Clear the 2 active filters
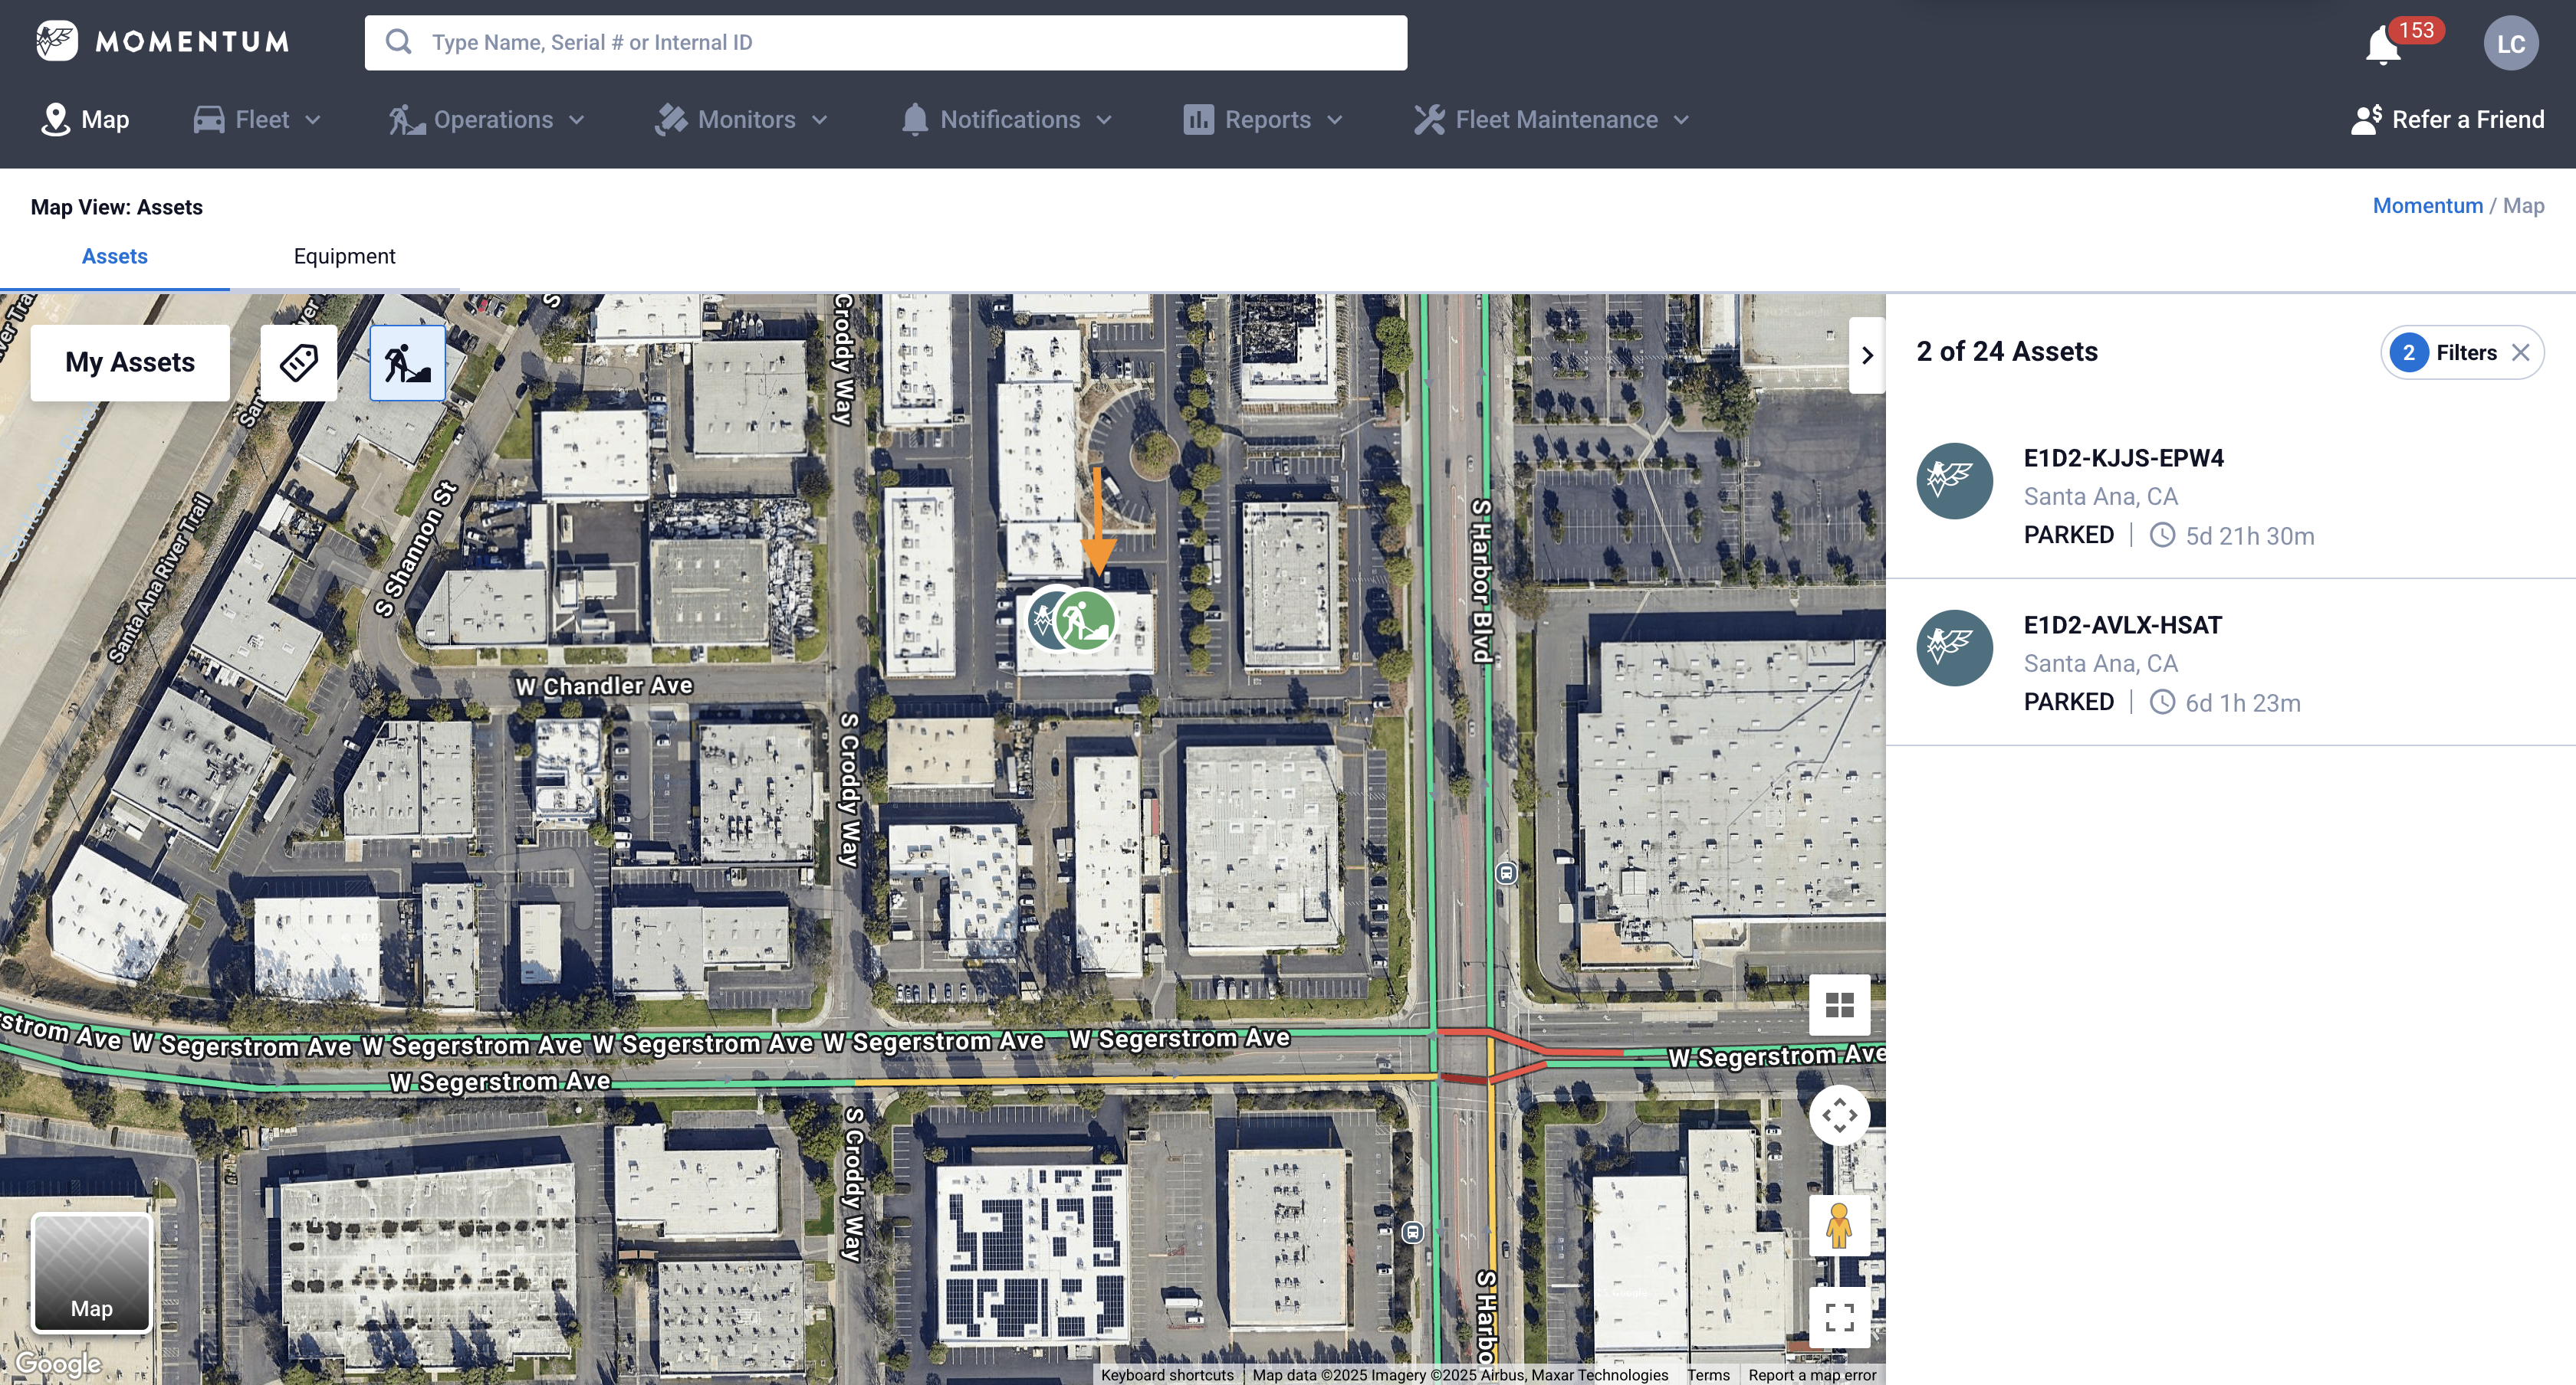 coord(2521,352)
